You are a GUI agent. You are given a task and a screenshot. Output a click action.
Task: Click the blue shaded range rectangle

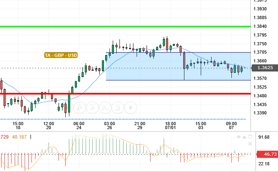(x=178, y=66)
